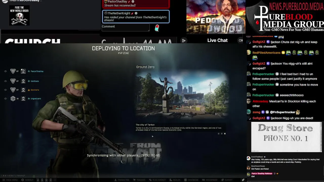Open the Character tab in bottom bar
324x182 pixels.
pos(122,180)
